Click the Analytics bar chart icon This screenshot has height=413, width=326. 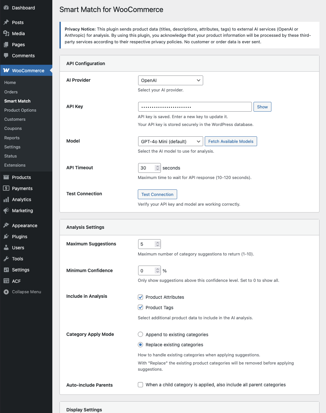[x=6, y=199]
